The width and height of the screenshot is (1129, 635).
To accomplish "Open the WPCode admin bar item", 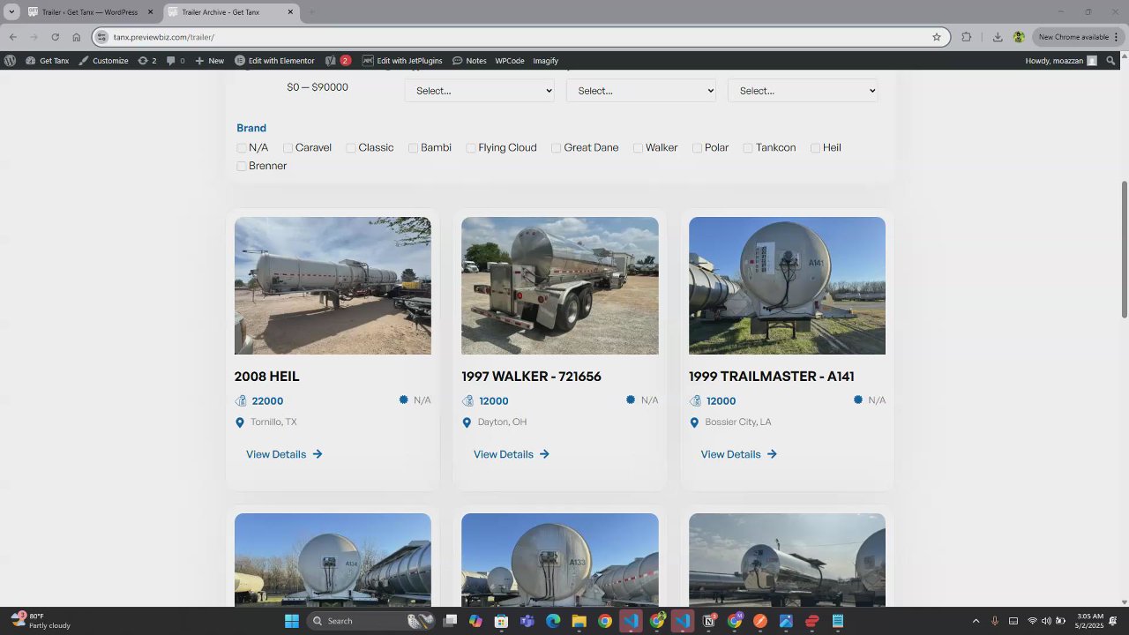I will [510, 61].
